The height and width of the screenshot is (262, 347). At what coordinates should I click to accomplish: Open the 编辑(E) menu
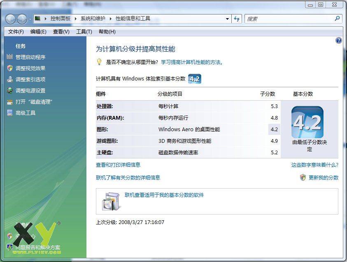[x=38, y=32]
